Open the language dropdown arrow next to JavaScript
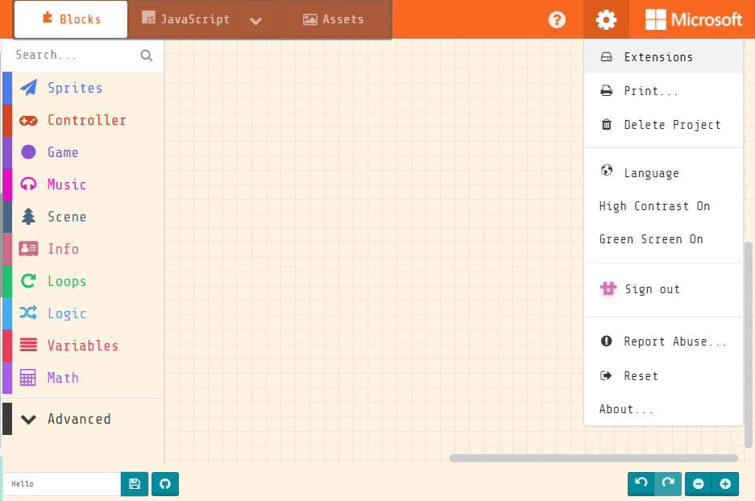Image resolution: width=755 pixels, height=501 pixels. (x=256, y=20)
